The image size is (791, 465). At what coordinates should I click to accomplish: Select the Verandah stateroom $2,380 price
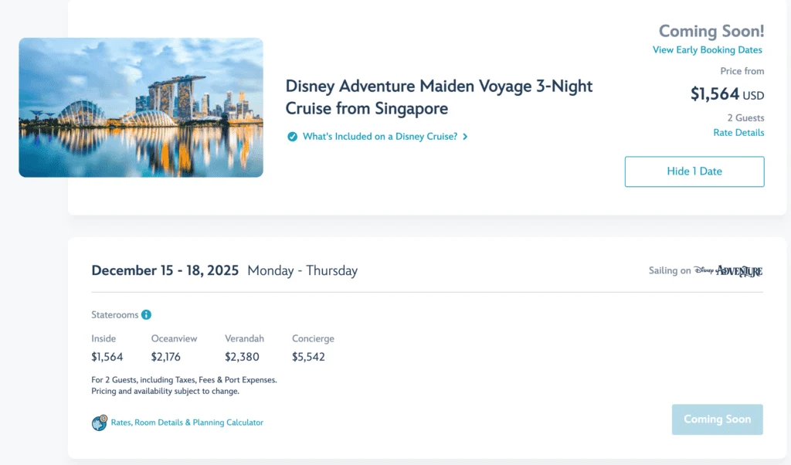pyautogui.click(x=242, y=357)
